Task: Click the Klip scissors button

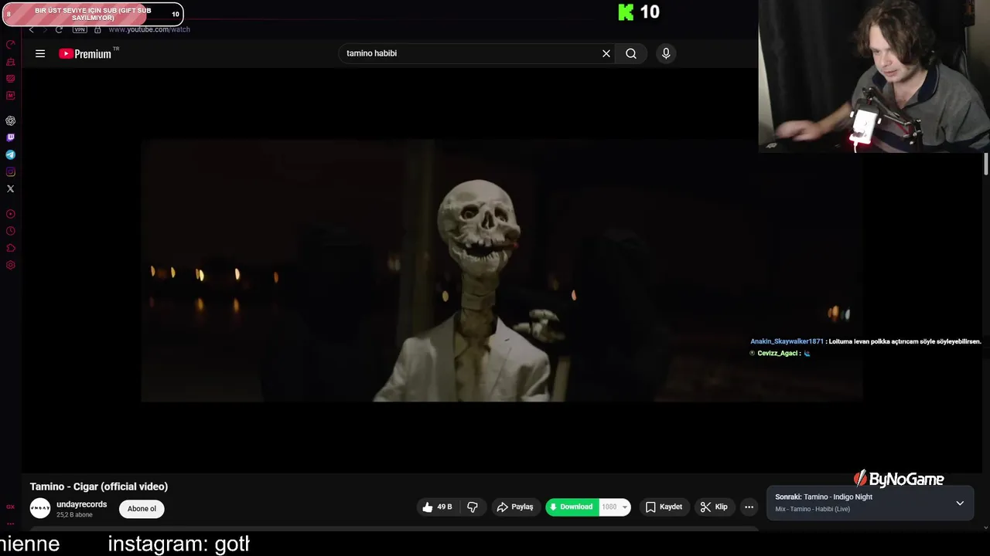Action: click(714, 507)
